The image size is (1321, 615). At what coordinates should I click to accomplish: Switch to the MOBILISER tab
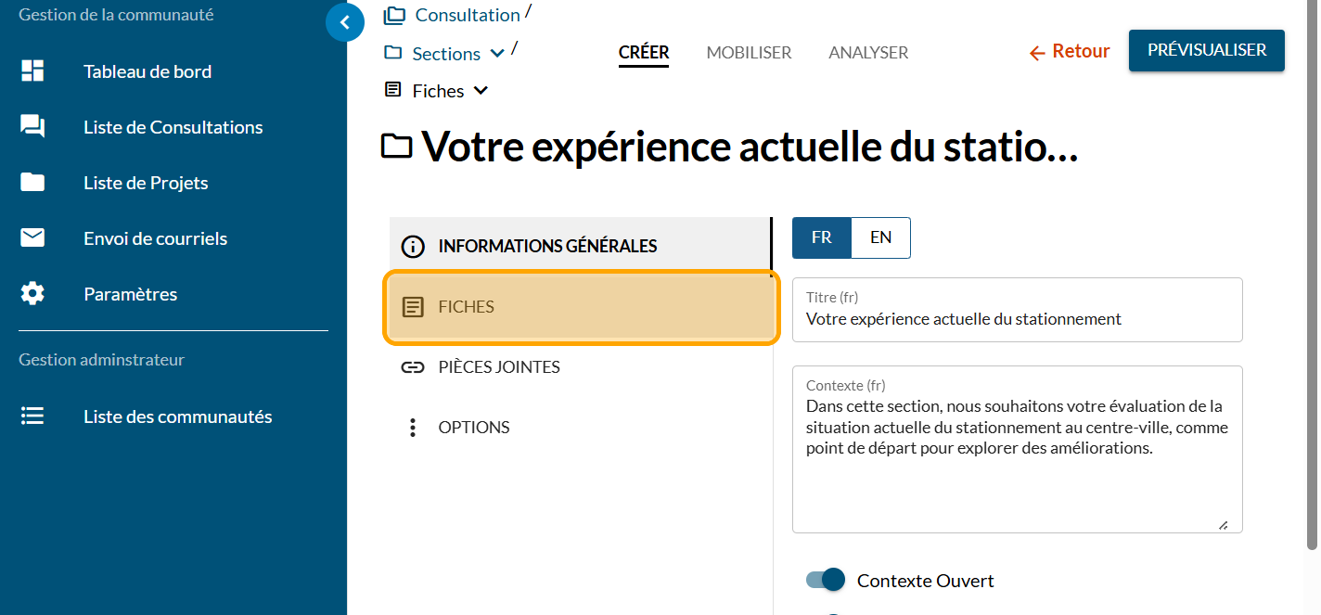749,53
